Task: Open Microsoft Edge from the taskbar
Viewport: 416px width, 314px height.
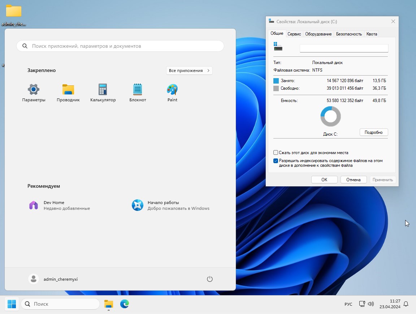Action: (125, 304)
